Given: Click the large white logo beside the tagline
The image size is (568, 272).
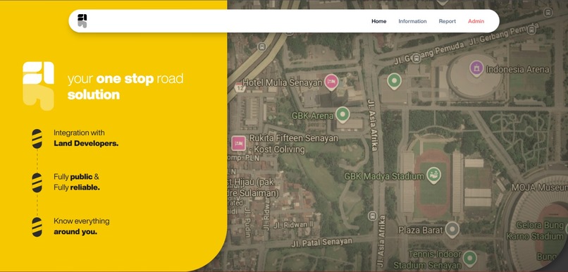Looking at the screenshot, I should [x=38, y=86].
